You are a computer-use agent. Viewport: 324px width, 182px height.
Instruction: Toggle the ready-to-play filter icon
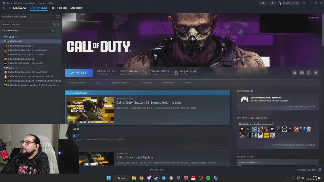tap(58, 24)
